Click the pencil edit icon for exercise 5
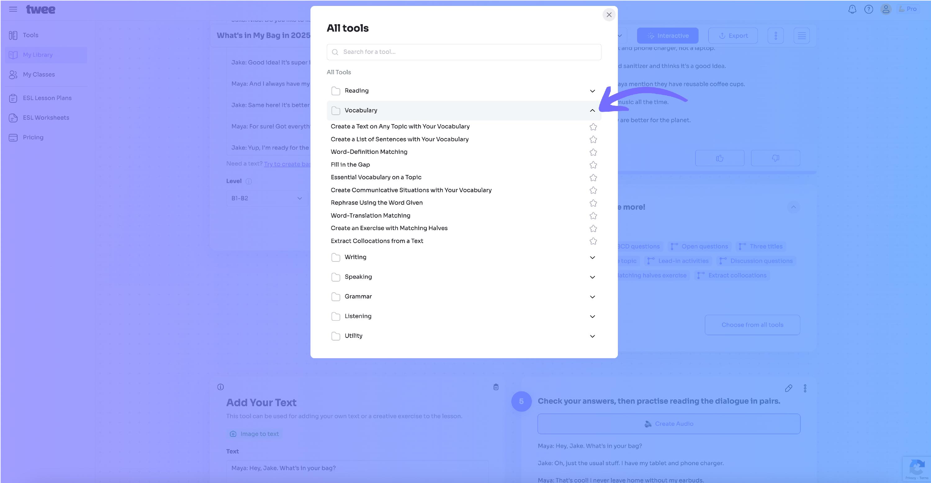 pyautogui.click(x=788, y=388)
